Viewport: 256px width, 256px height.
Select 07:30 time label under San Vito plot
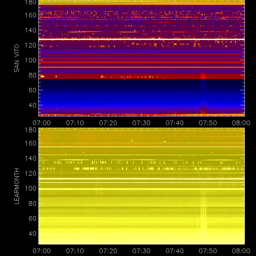tap(141, 123)
